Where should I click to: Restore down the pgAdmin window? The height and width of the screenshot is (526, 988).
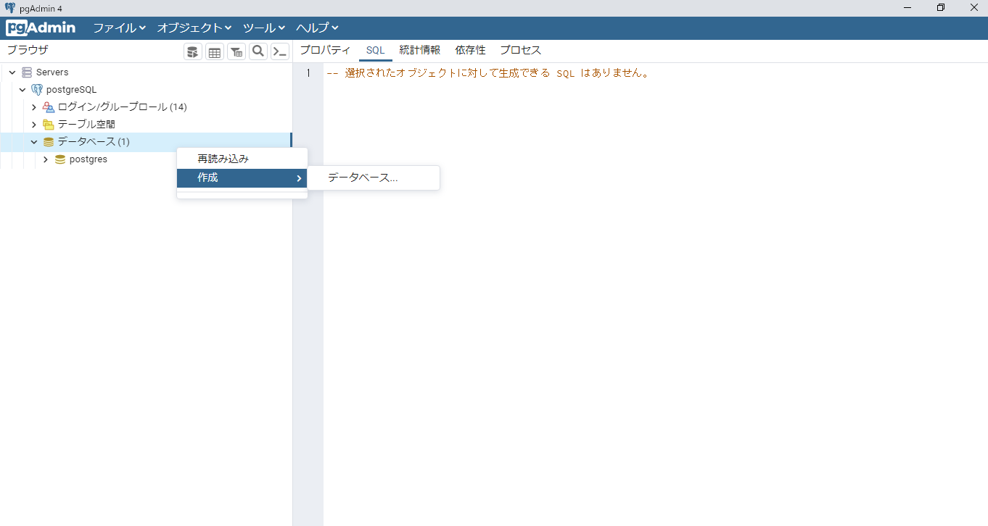(x=941, y=8)
